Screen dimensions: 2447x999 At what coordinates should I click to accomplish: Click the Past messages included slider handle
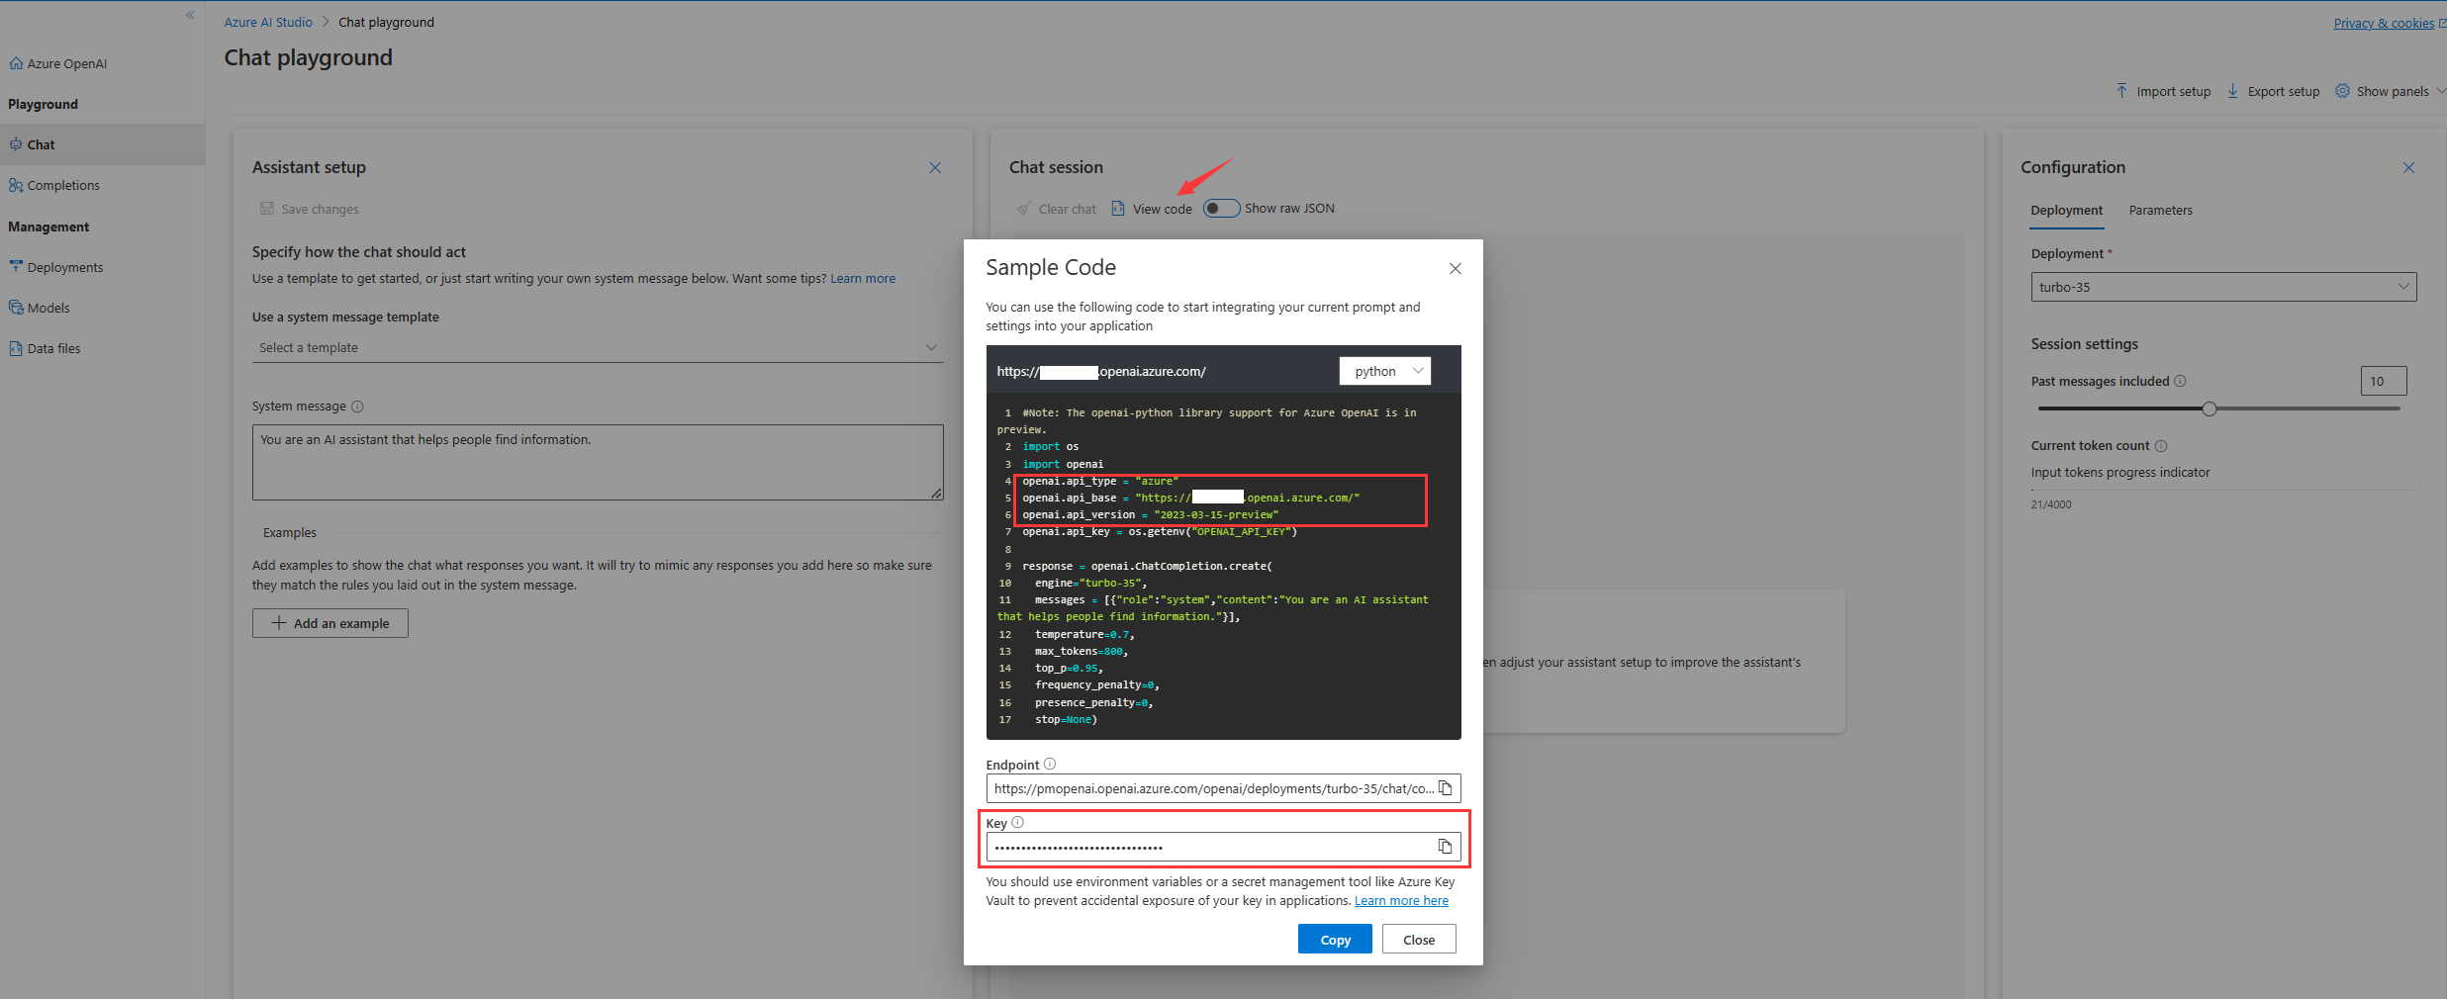coord(2210,409)
